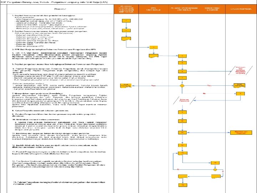Select step 3 box in PPK Unit Kerja lane
The width and height of the screenshot is (257, 193).
tap(153, 47)
